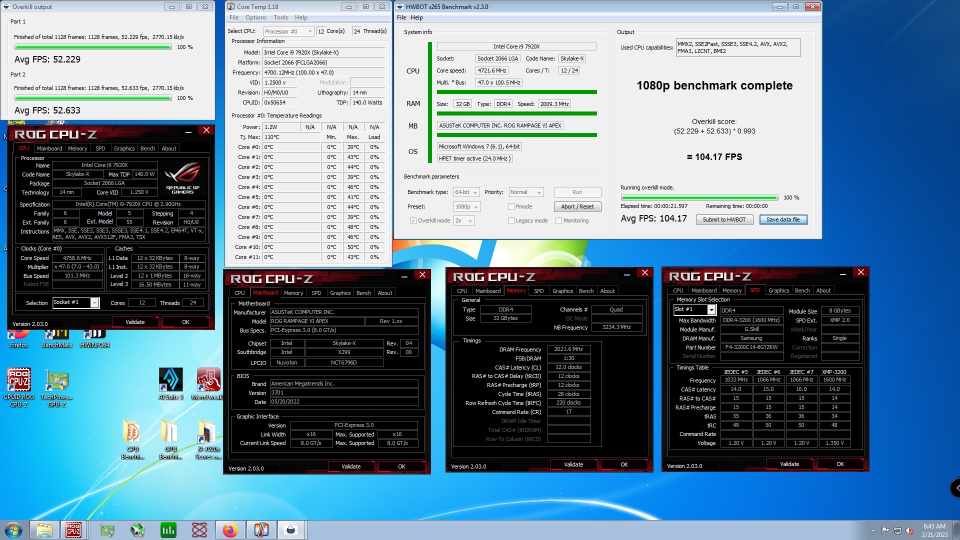The image size is (960, 540).
Task: Click the Part 2 progress bar in Overkill output
Action: [x=93, y=98]
